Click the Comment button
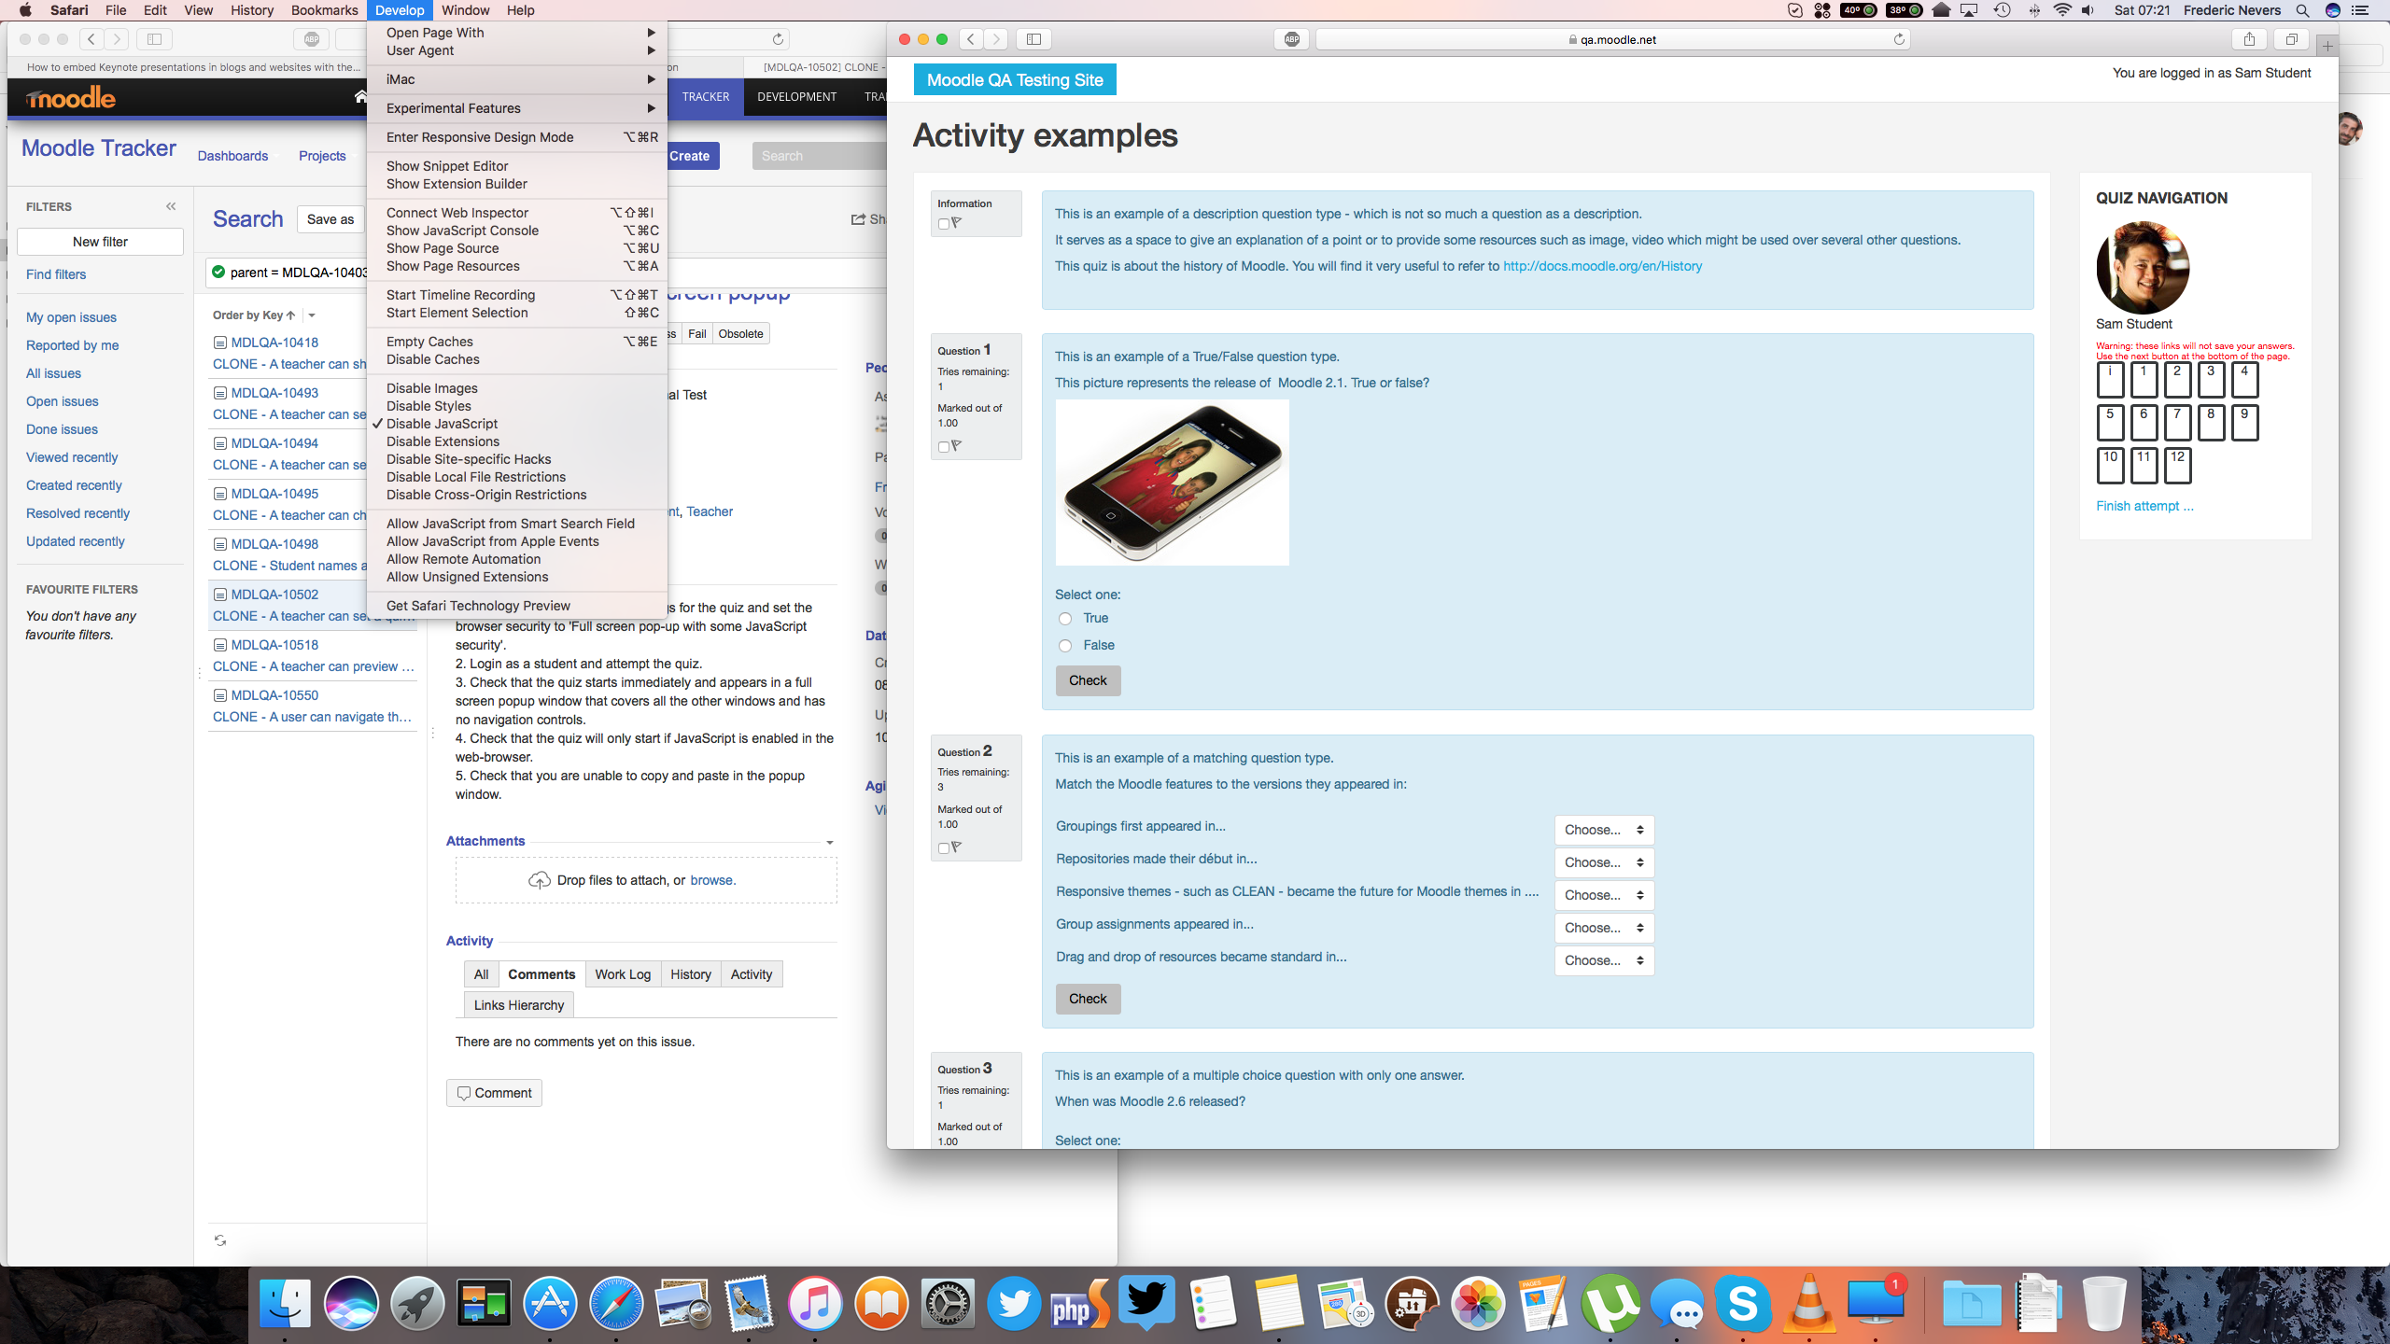Screen dimensions: 2390x1344 (494, 1093)
